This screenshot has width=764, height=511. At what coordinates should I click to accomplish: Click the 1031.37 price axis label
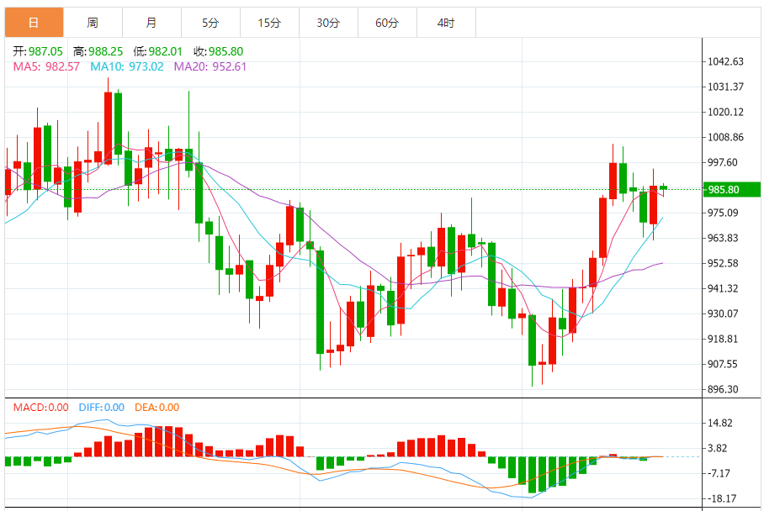pyautogui.click(x=725, y=87)
